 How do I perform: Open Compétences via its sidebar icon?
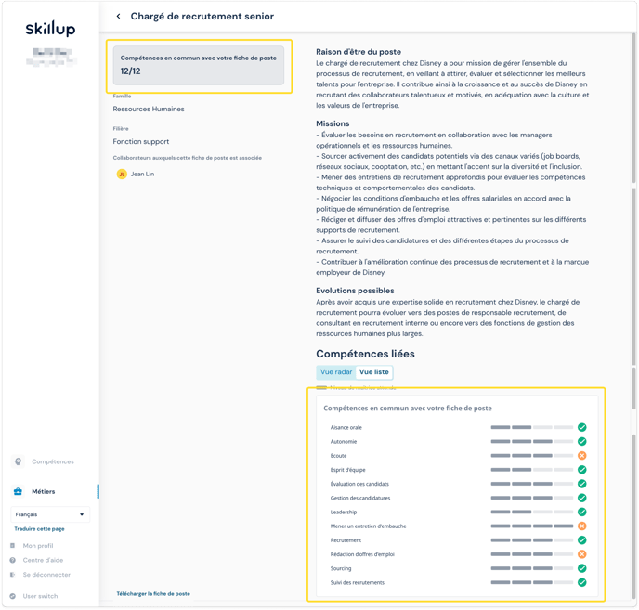point(18,461)
